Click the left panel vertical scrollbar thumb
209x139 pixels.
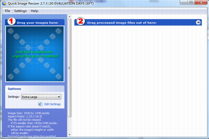pyautogui.click(x=70, y=68)
